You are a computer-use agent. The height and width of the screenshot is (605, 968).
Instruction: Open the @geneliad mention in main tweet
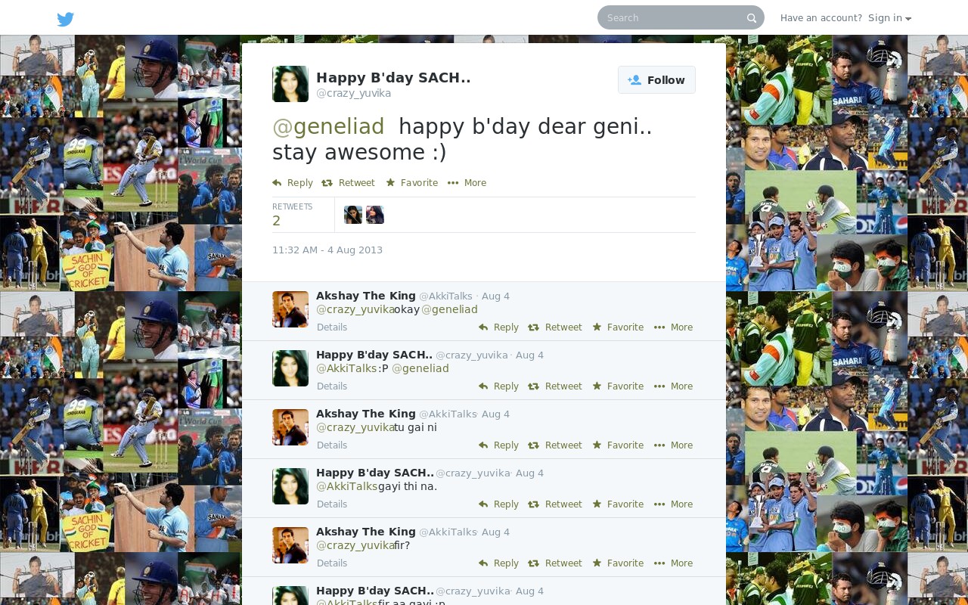click(328, 126)
